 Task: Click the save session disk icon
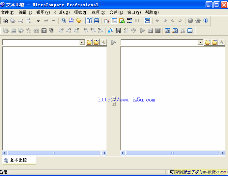[x=6, y=21]
